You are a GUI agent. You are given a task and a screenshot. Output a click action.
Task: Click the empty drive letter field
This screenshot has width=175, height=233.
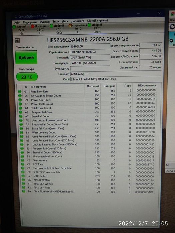point(90,68)
